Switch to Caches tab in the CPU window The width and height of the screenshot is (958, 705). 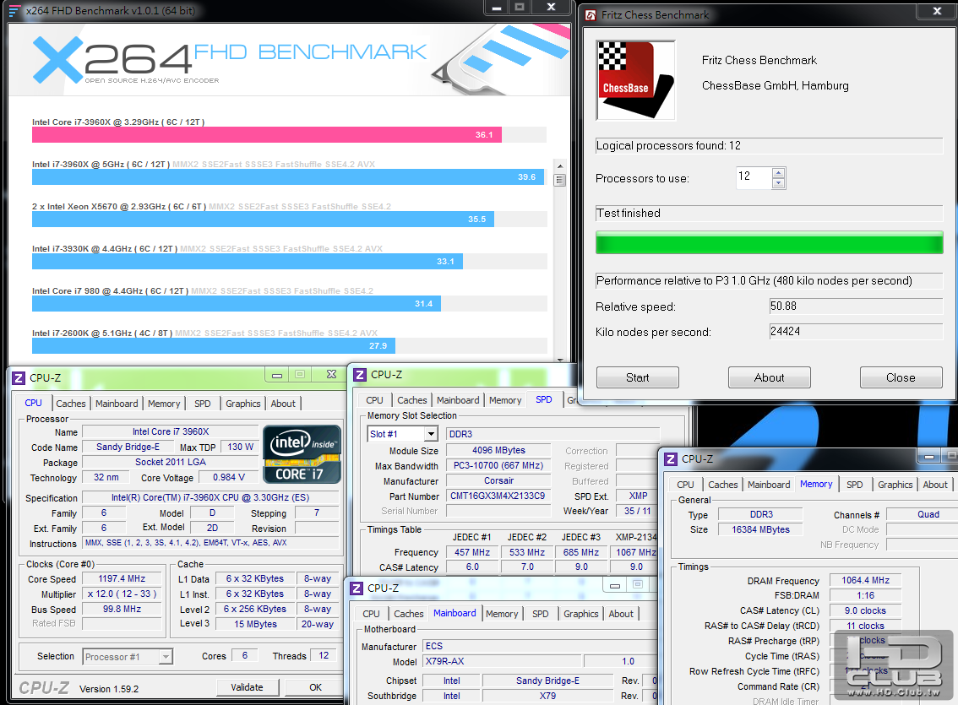coord(71,404)
